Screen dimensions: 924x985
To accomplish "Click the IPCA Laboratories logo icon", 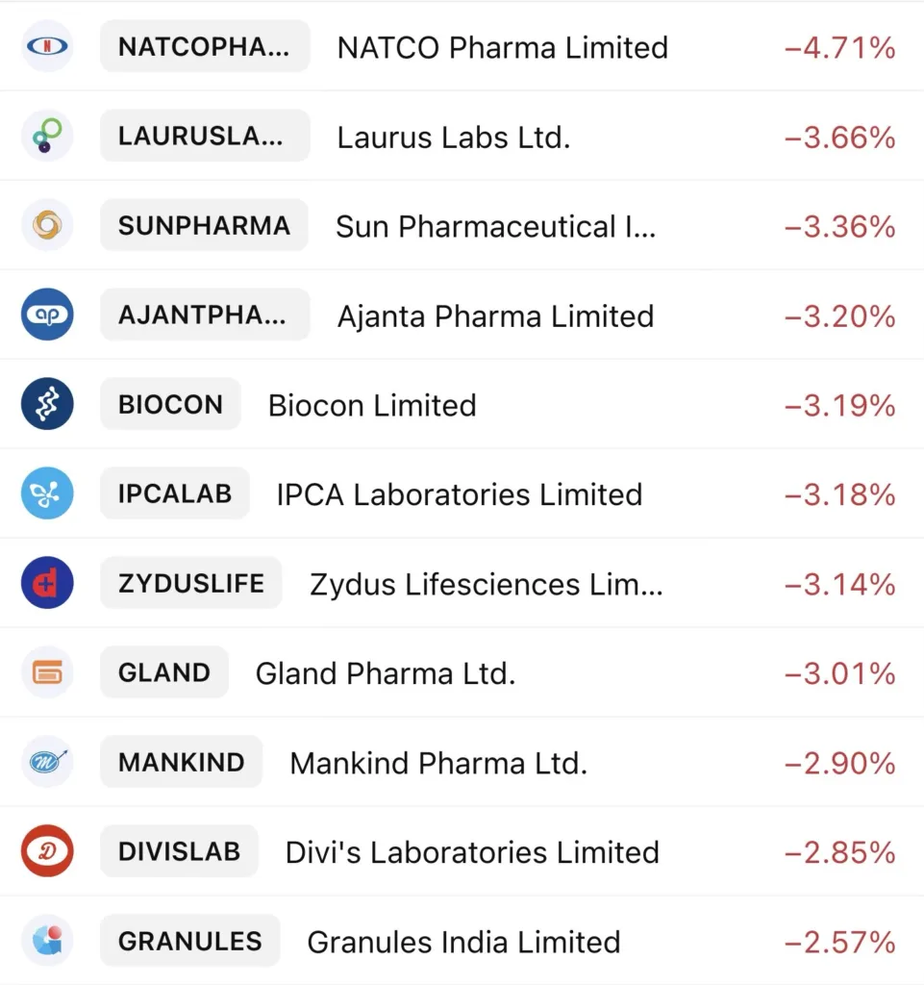I will 47,493.
